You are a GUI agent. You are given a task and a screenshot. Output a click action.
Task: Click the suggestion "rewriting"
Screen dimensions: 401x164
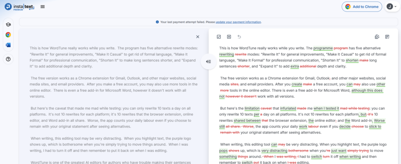[227, 54]
